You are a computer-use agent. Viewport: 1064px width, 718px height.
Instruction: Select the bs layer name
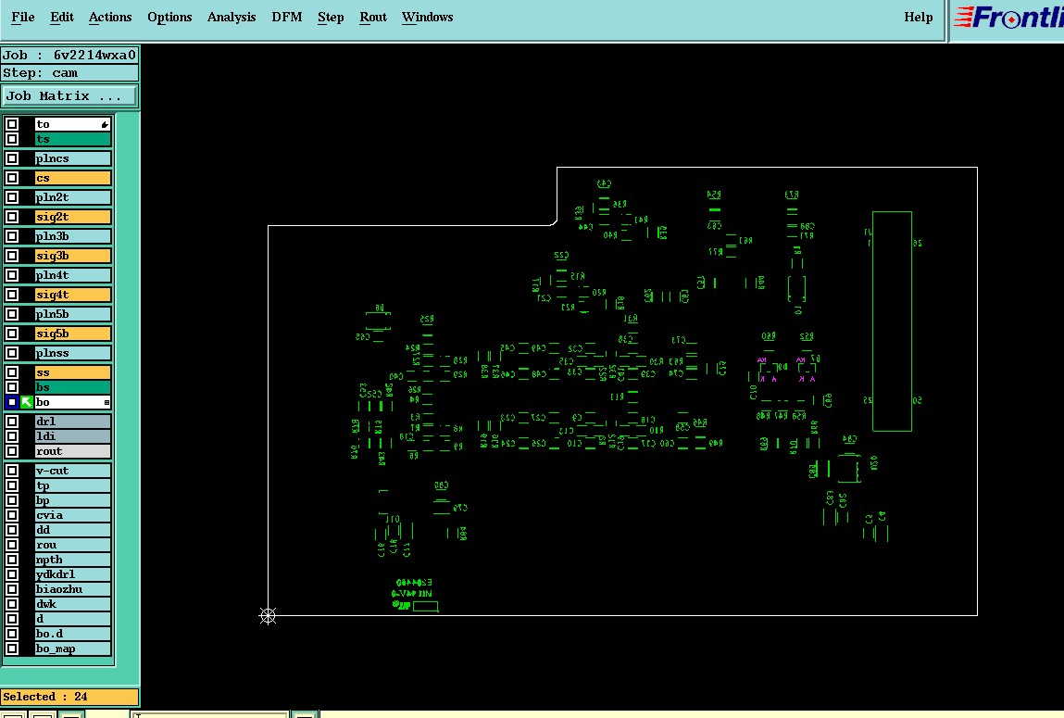(72, 387)
